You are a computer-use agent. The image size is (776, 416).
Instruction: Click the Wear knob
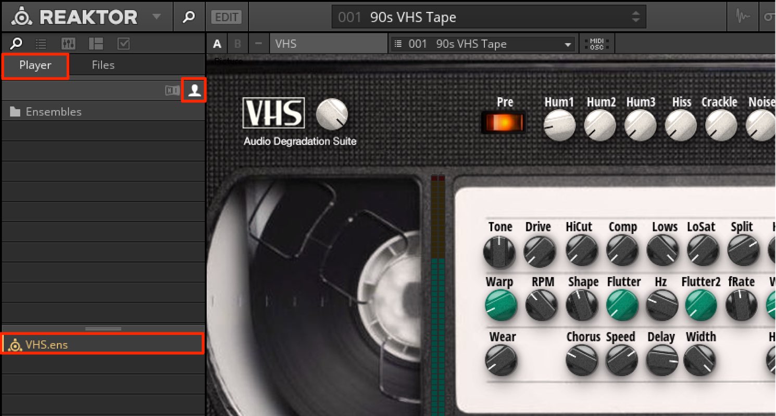click(501, 360)
